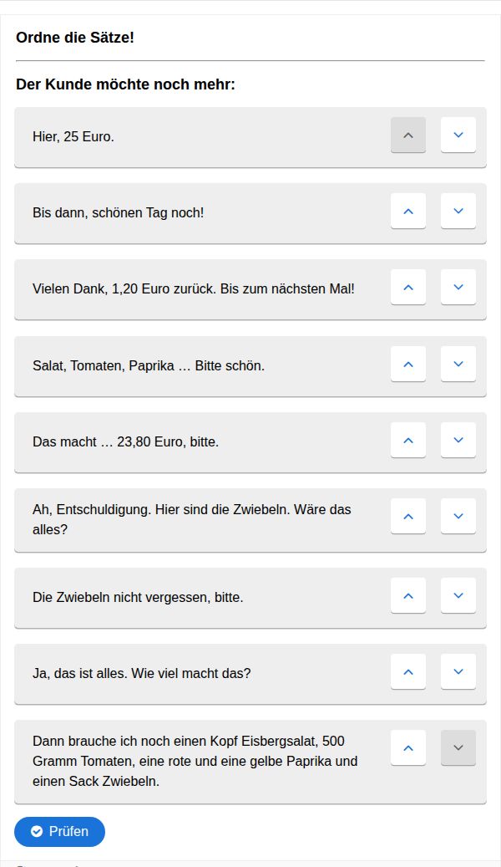This screenshot has height=867, width=501.
Task: Move 'Salat, Tomaten, Paprika' sentence down
Action: pyautogui.click(x=458, y=364)
